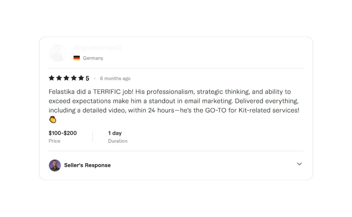
Task: Select the fourth rating star
Action: coord(74,78)
